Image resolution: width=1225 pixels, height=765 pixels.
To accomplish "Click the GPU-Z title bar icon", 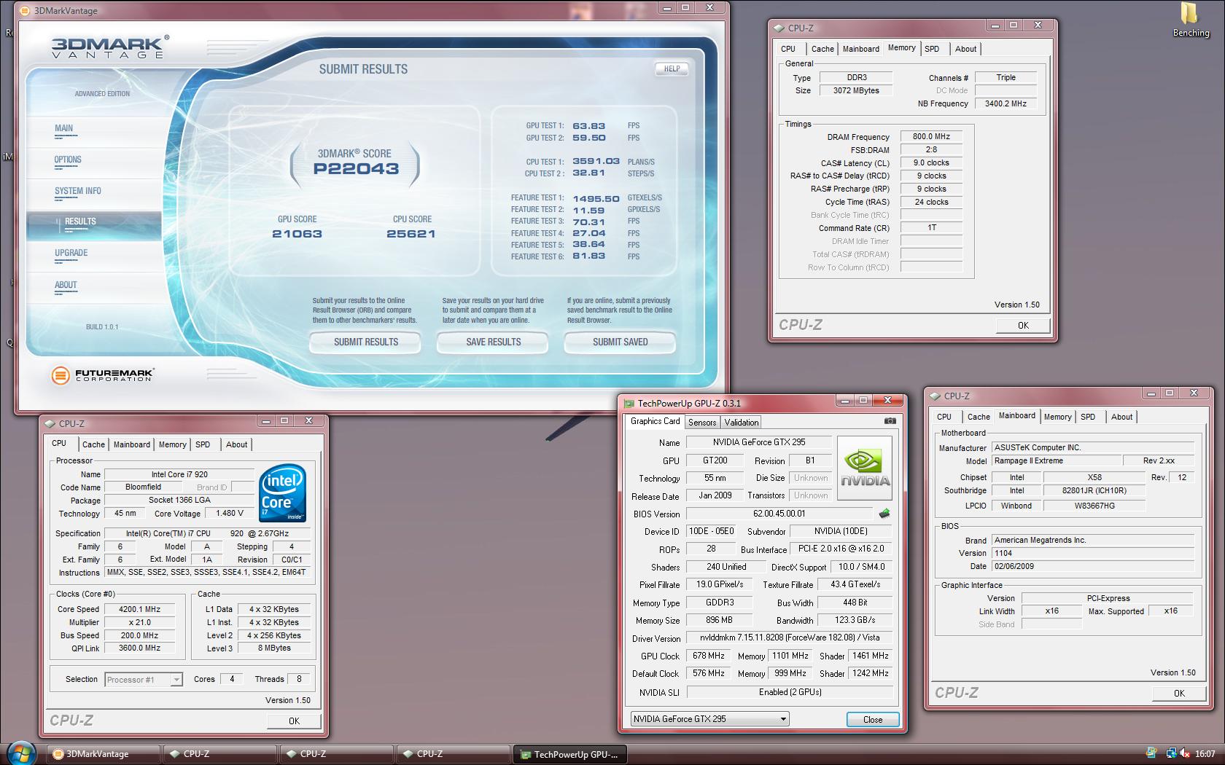I will 629,403.
